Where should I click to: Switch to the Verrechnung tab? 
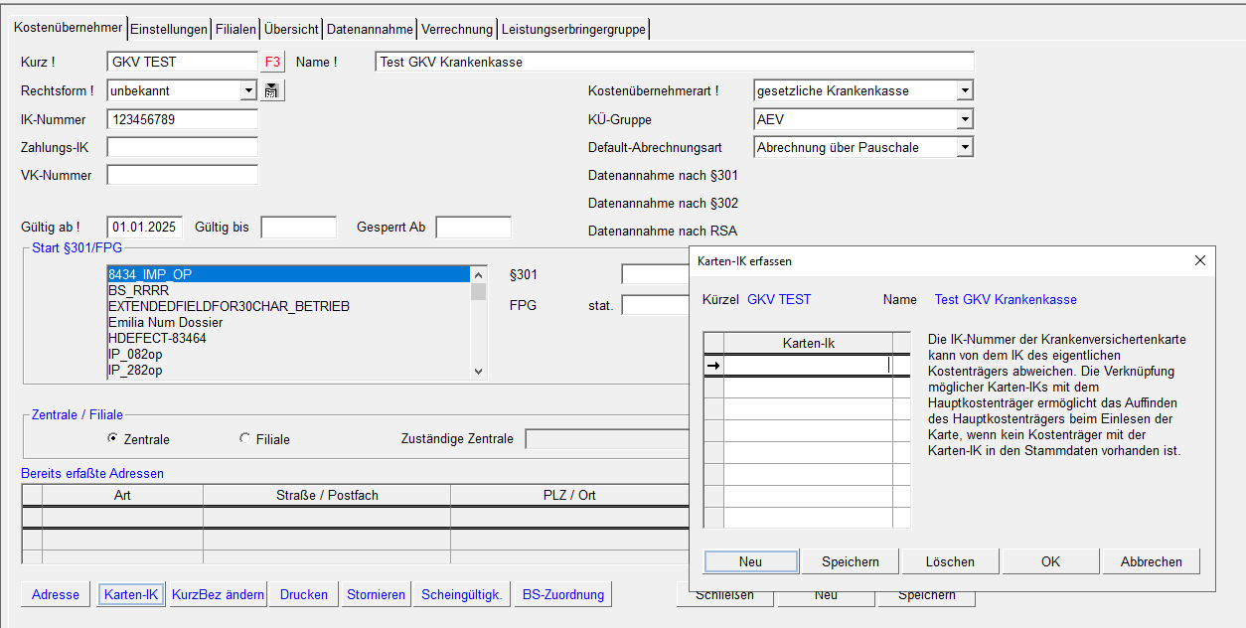pos(457,29)
